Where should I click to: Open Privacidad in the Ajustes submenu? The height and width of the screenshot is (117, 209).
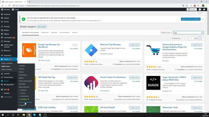point(22,84)
